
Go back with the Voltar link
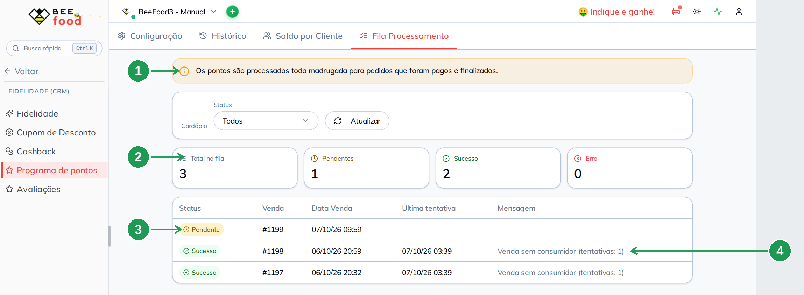coord(21,71)
